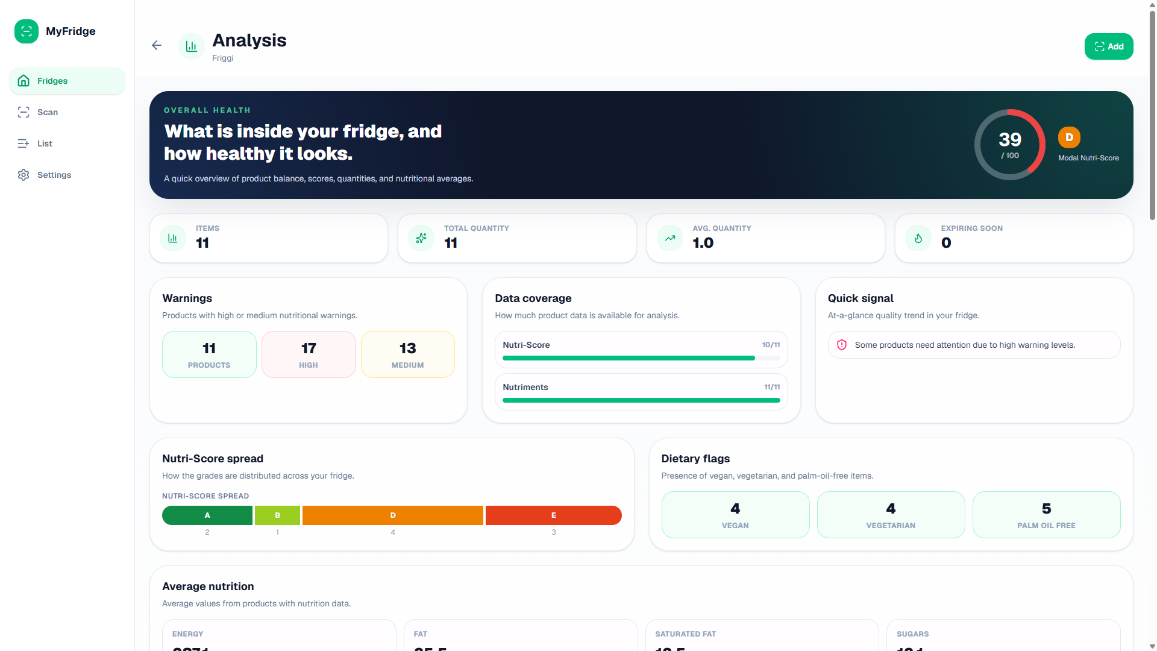
Task: Click the 11 Products warnings tile
Action: pos(209,354)
